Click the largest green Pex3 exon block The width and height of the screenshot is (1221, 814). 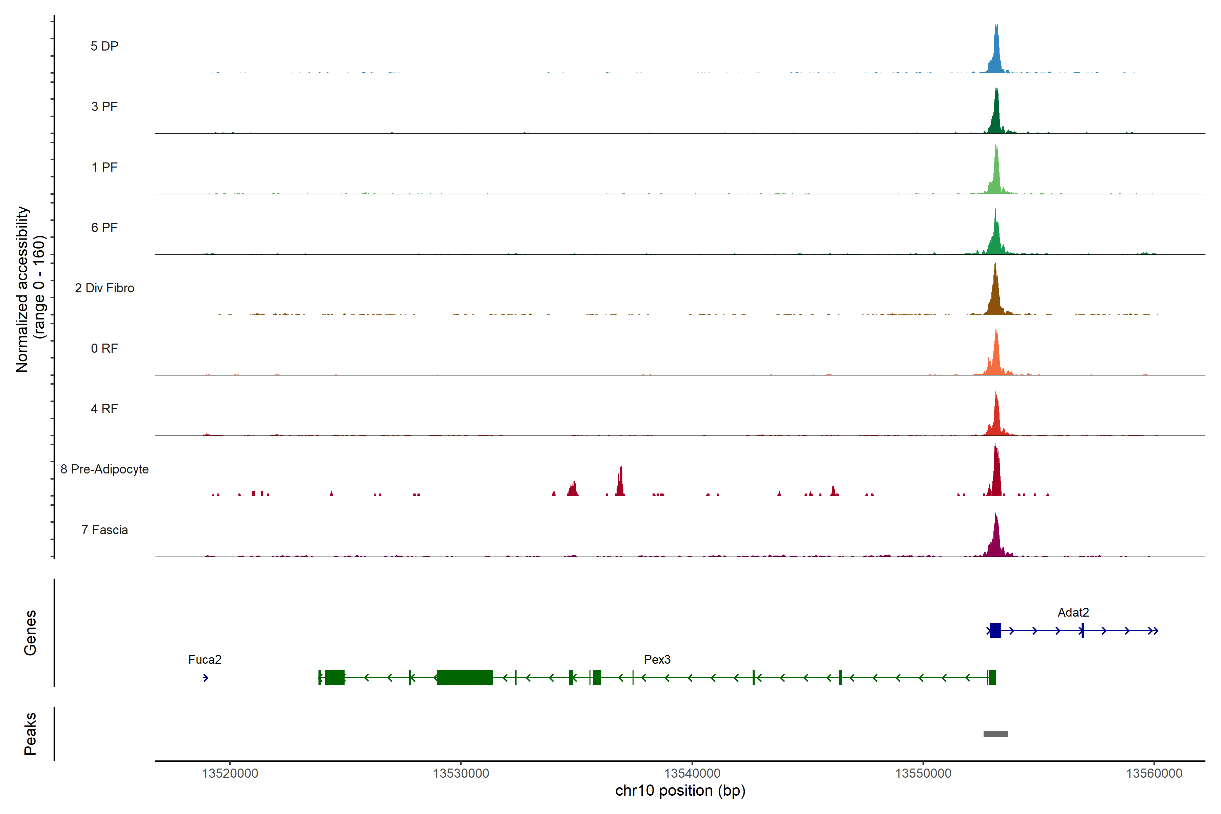[465, 677]
